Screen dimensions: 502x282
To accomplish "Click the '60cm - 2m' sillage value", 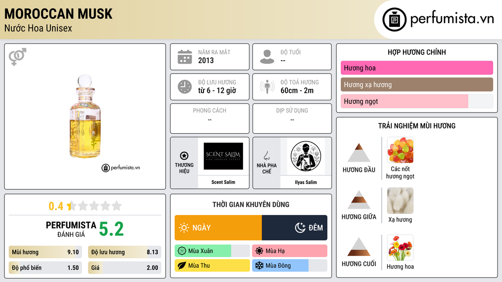I will tap(297, 91).
